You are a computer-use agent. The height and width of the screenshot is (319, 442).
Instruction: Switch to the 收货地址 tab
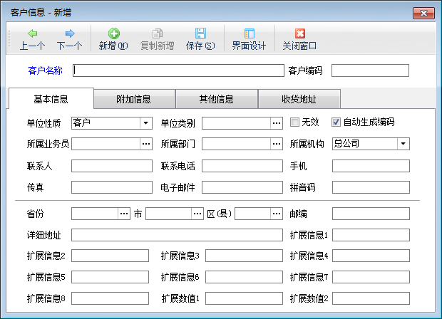[299, 99]
